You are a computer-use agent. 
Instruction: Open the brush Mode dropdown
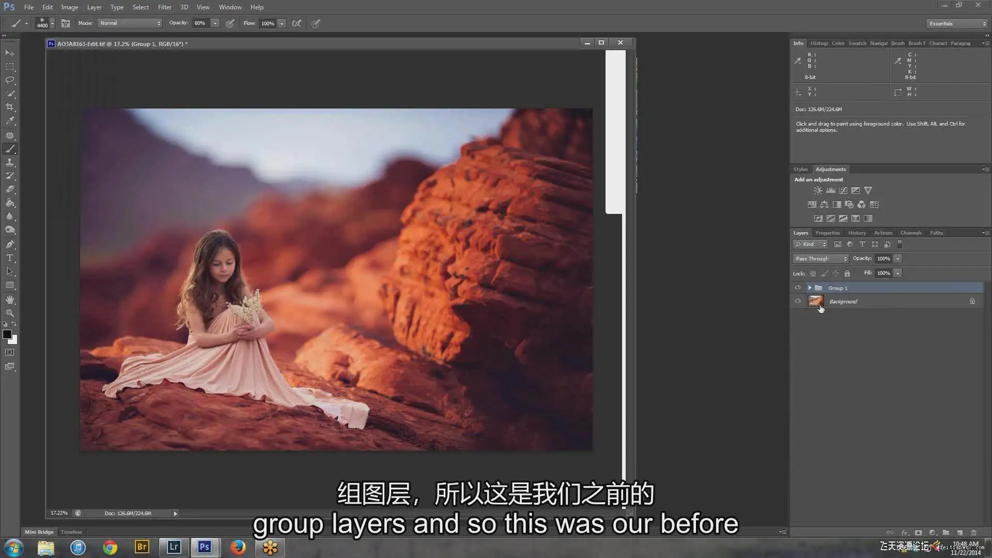[x=130, y=23]
